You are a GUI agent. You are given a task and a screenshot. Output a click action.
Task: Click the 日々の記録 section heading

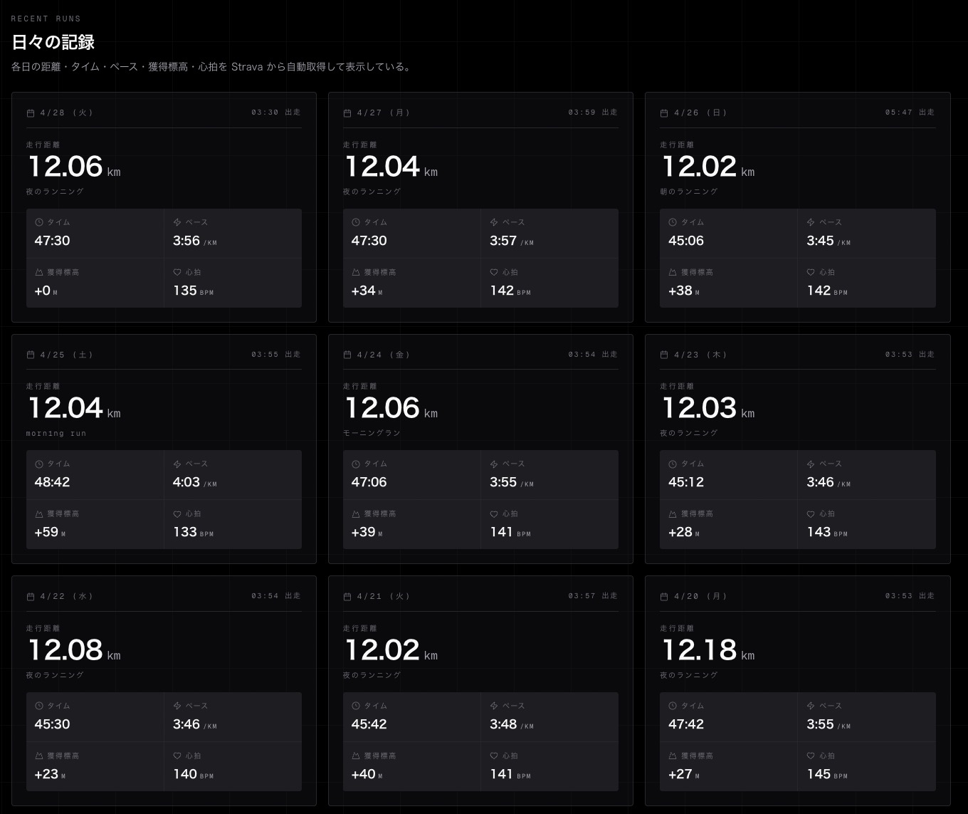53,42
